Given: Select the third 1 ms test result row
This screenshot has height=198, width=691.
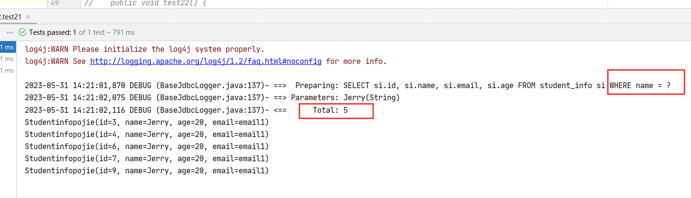Looking at the screenshot, I should pyautogui.click(x=7, y=70).
